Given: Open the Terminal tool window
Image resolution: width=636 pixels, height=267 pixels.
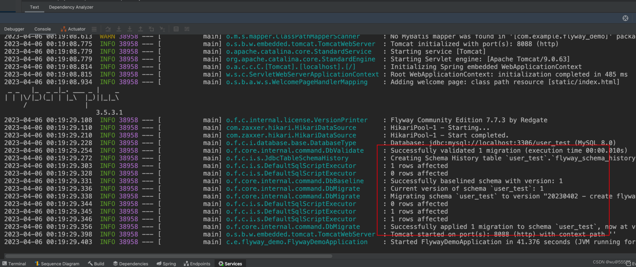Looking at the screenshot, I should pos(15,264).
